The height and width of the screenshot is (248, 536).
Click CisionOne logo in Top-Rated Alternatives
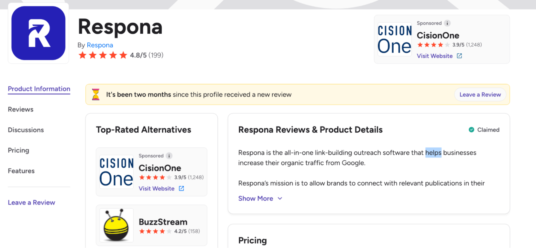coord(116,172)
